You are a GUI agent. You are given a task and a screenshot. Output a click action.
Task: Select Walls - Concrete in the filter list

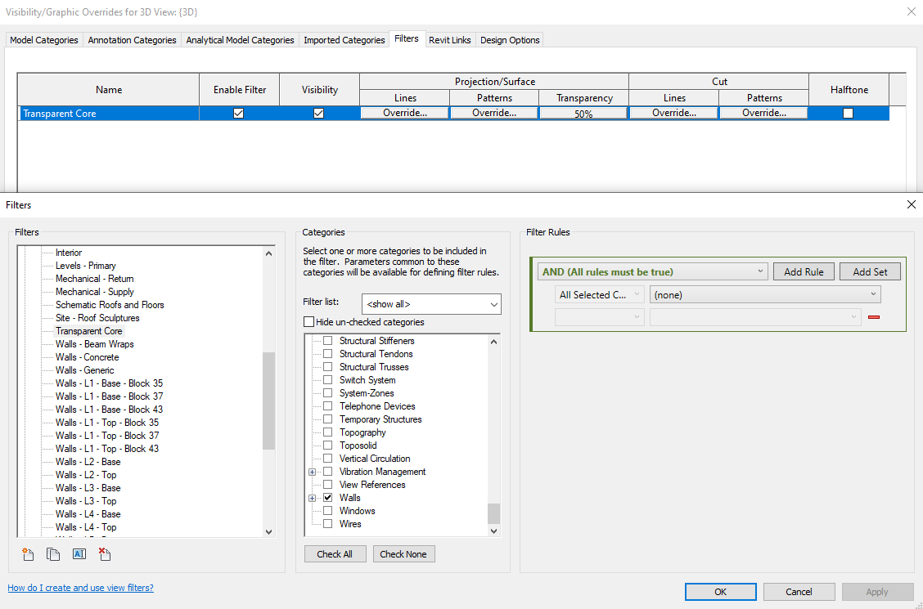point(87,356)
